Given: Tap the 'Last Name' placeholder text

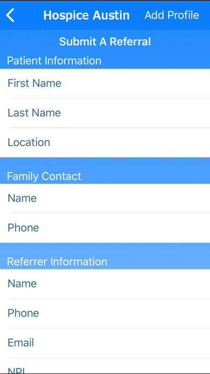Looking at the screenshot, I should pos(34,113).
